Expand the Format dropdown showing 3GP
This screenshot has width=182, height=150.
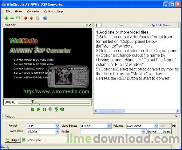[58, 126]
